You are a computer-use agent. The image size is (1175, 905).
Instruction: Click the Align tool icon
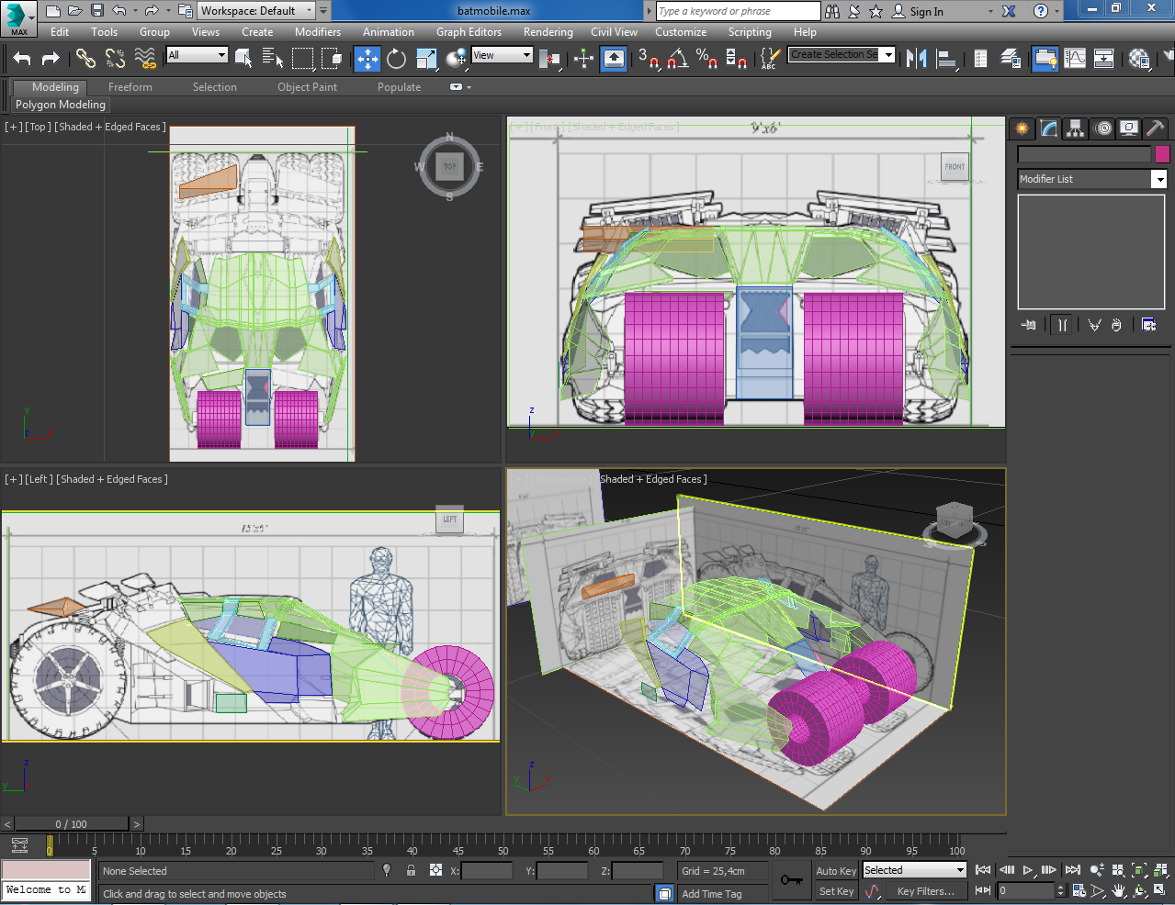click(x=945, y=59)
